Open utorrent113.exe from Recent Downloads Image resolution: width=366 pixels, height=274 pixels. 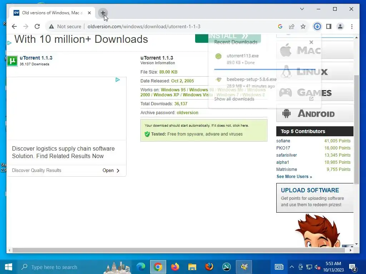click(x=243, y=56)
